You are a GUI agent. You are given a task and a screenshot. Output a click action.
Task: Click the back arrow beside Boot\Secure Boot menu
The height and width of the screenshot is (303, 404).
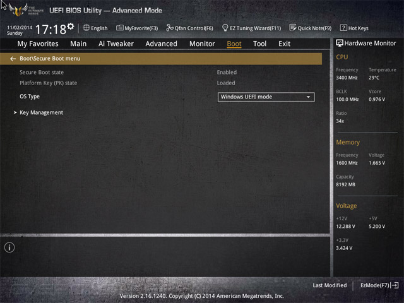click(x=13, y=59)
